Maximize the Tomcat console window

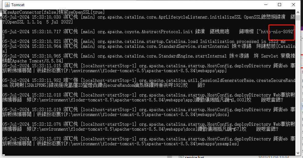click(280, 5)
